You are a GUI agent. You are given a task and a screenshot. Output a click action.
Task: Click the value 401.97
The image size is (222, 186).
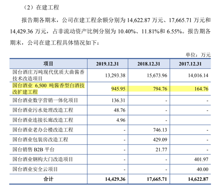pyautogui.click(x=201, y=159)
